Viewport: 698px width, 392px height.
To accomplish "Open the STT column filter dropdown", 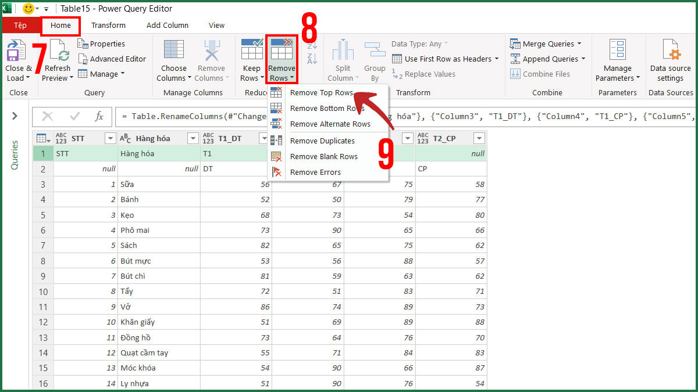I will (x=111, y=138).
